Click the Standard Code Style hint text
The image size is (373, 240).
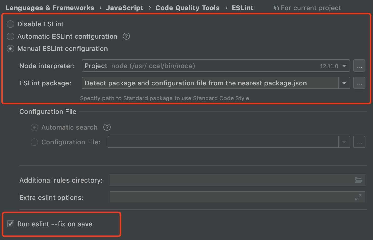(x=164, y=98)
